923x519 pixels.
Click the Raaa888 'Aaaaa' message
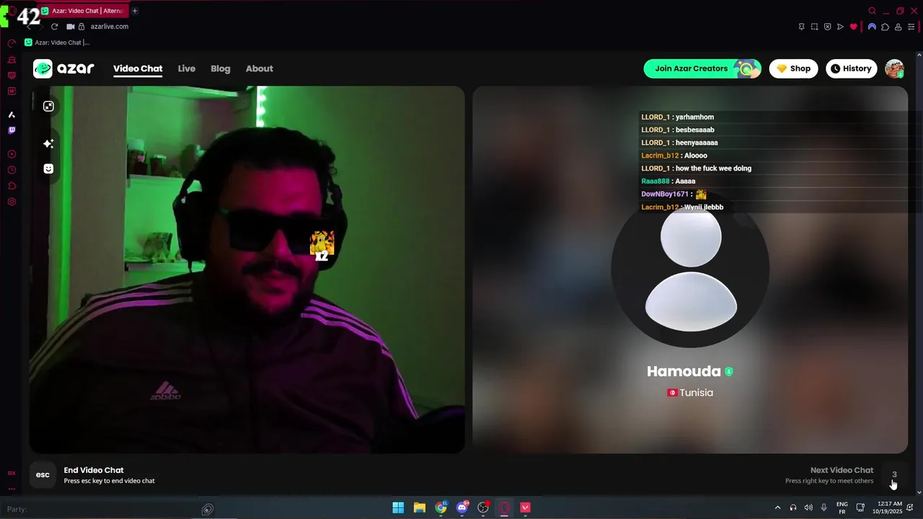(x=668, y=182)
